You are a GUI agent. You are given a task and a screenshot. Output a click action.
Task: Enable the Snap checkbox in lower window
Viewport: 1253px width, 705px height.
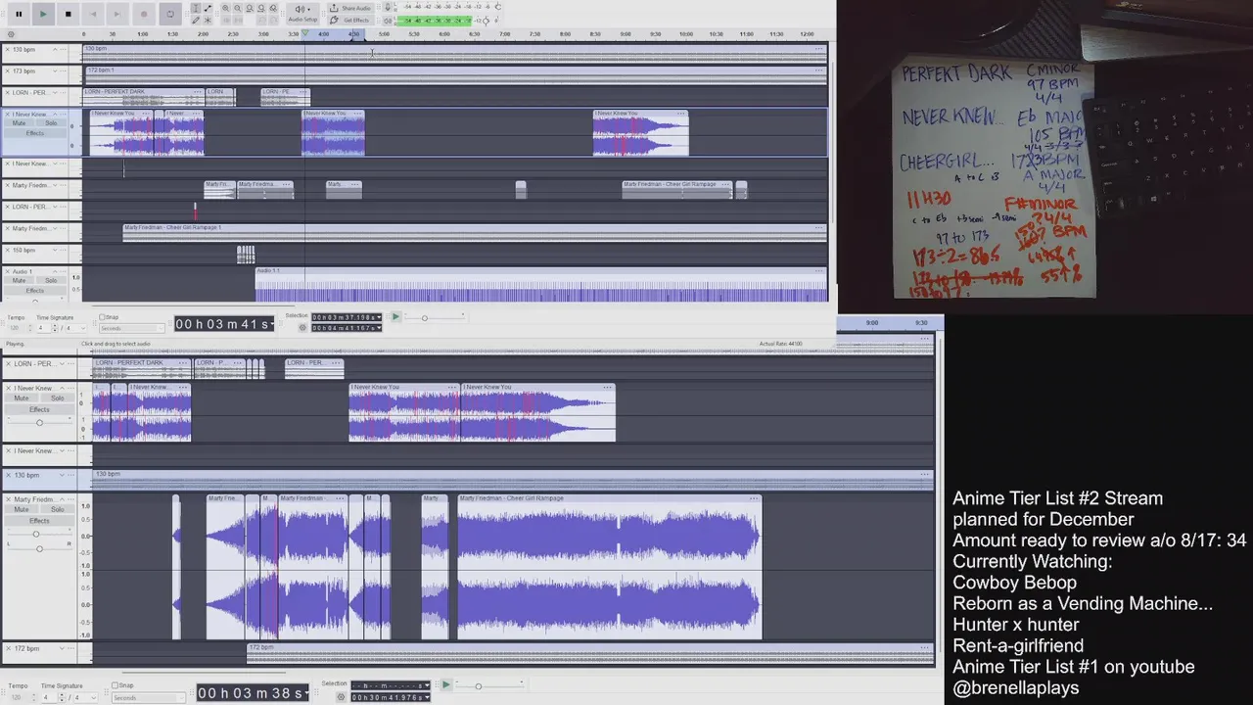click(x=116, y=685)
